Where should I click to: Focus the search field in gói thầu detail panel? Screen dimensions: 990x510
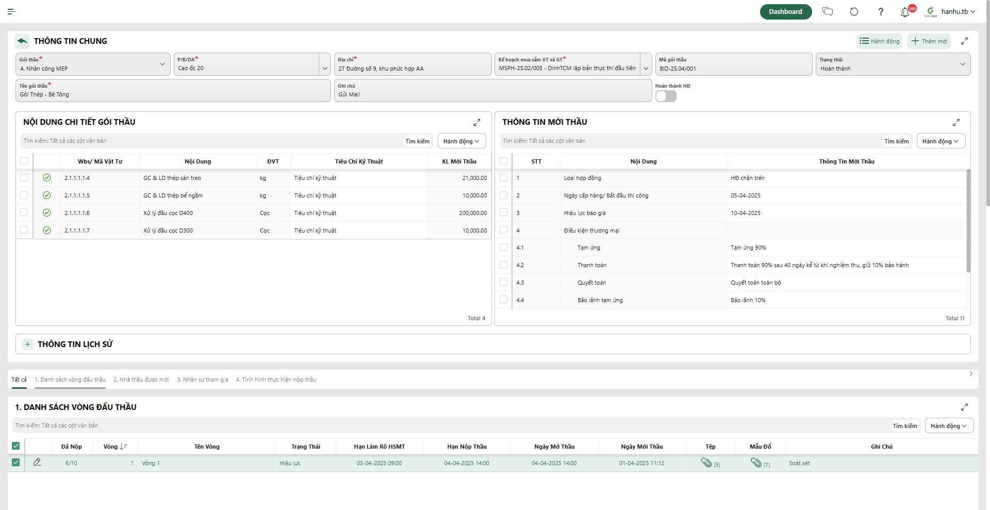(211, 141)
